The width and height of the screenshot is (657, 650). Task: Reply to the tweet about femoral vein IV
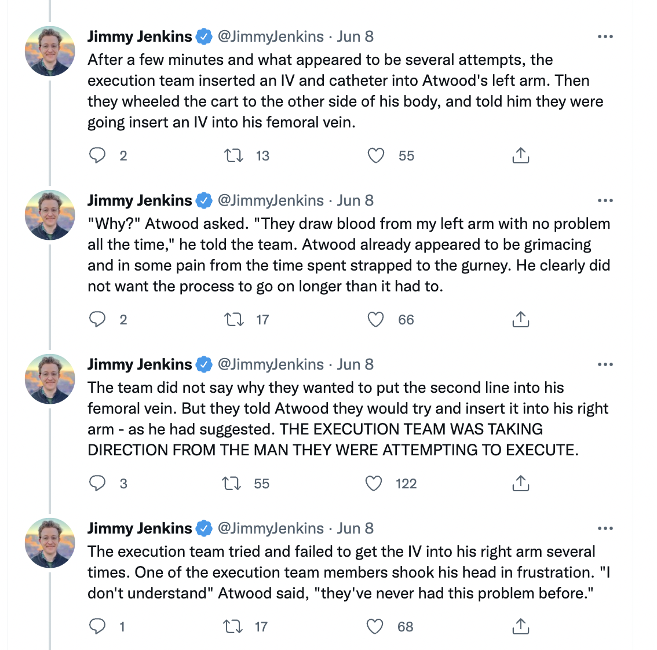coord(97,155)
